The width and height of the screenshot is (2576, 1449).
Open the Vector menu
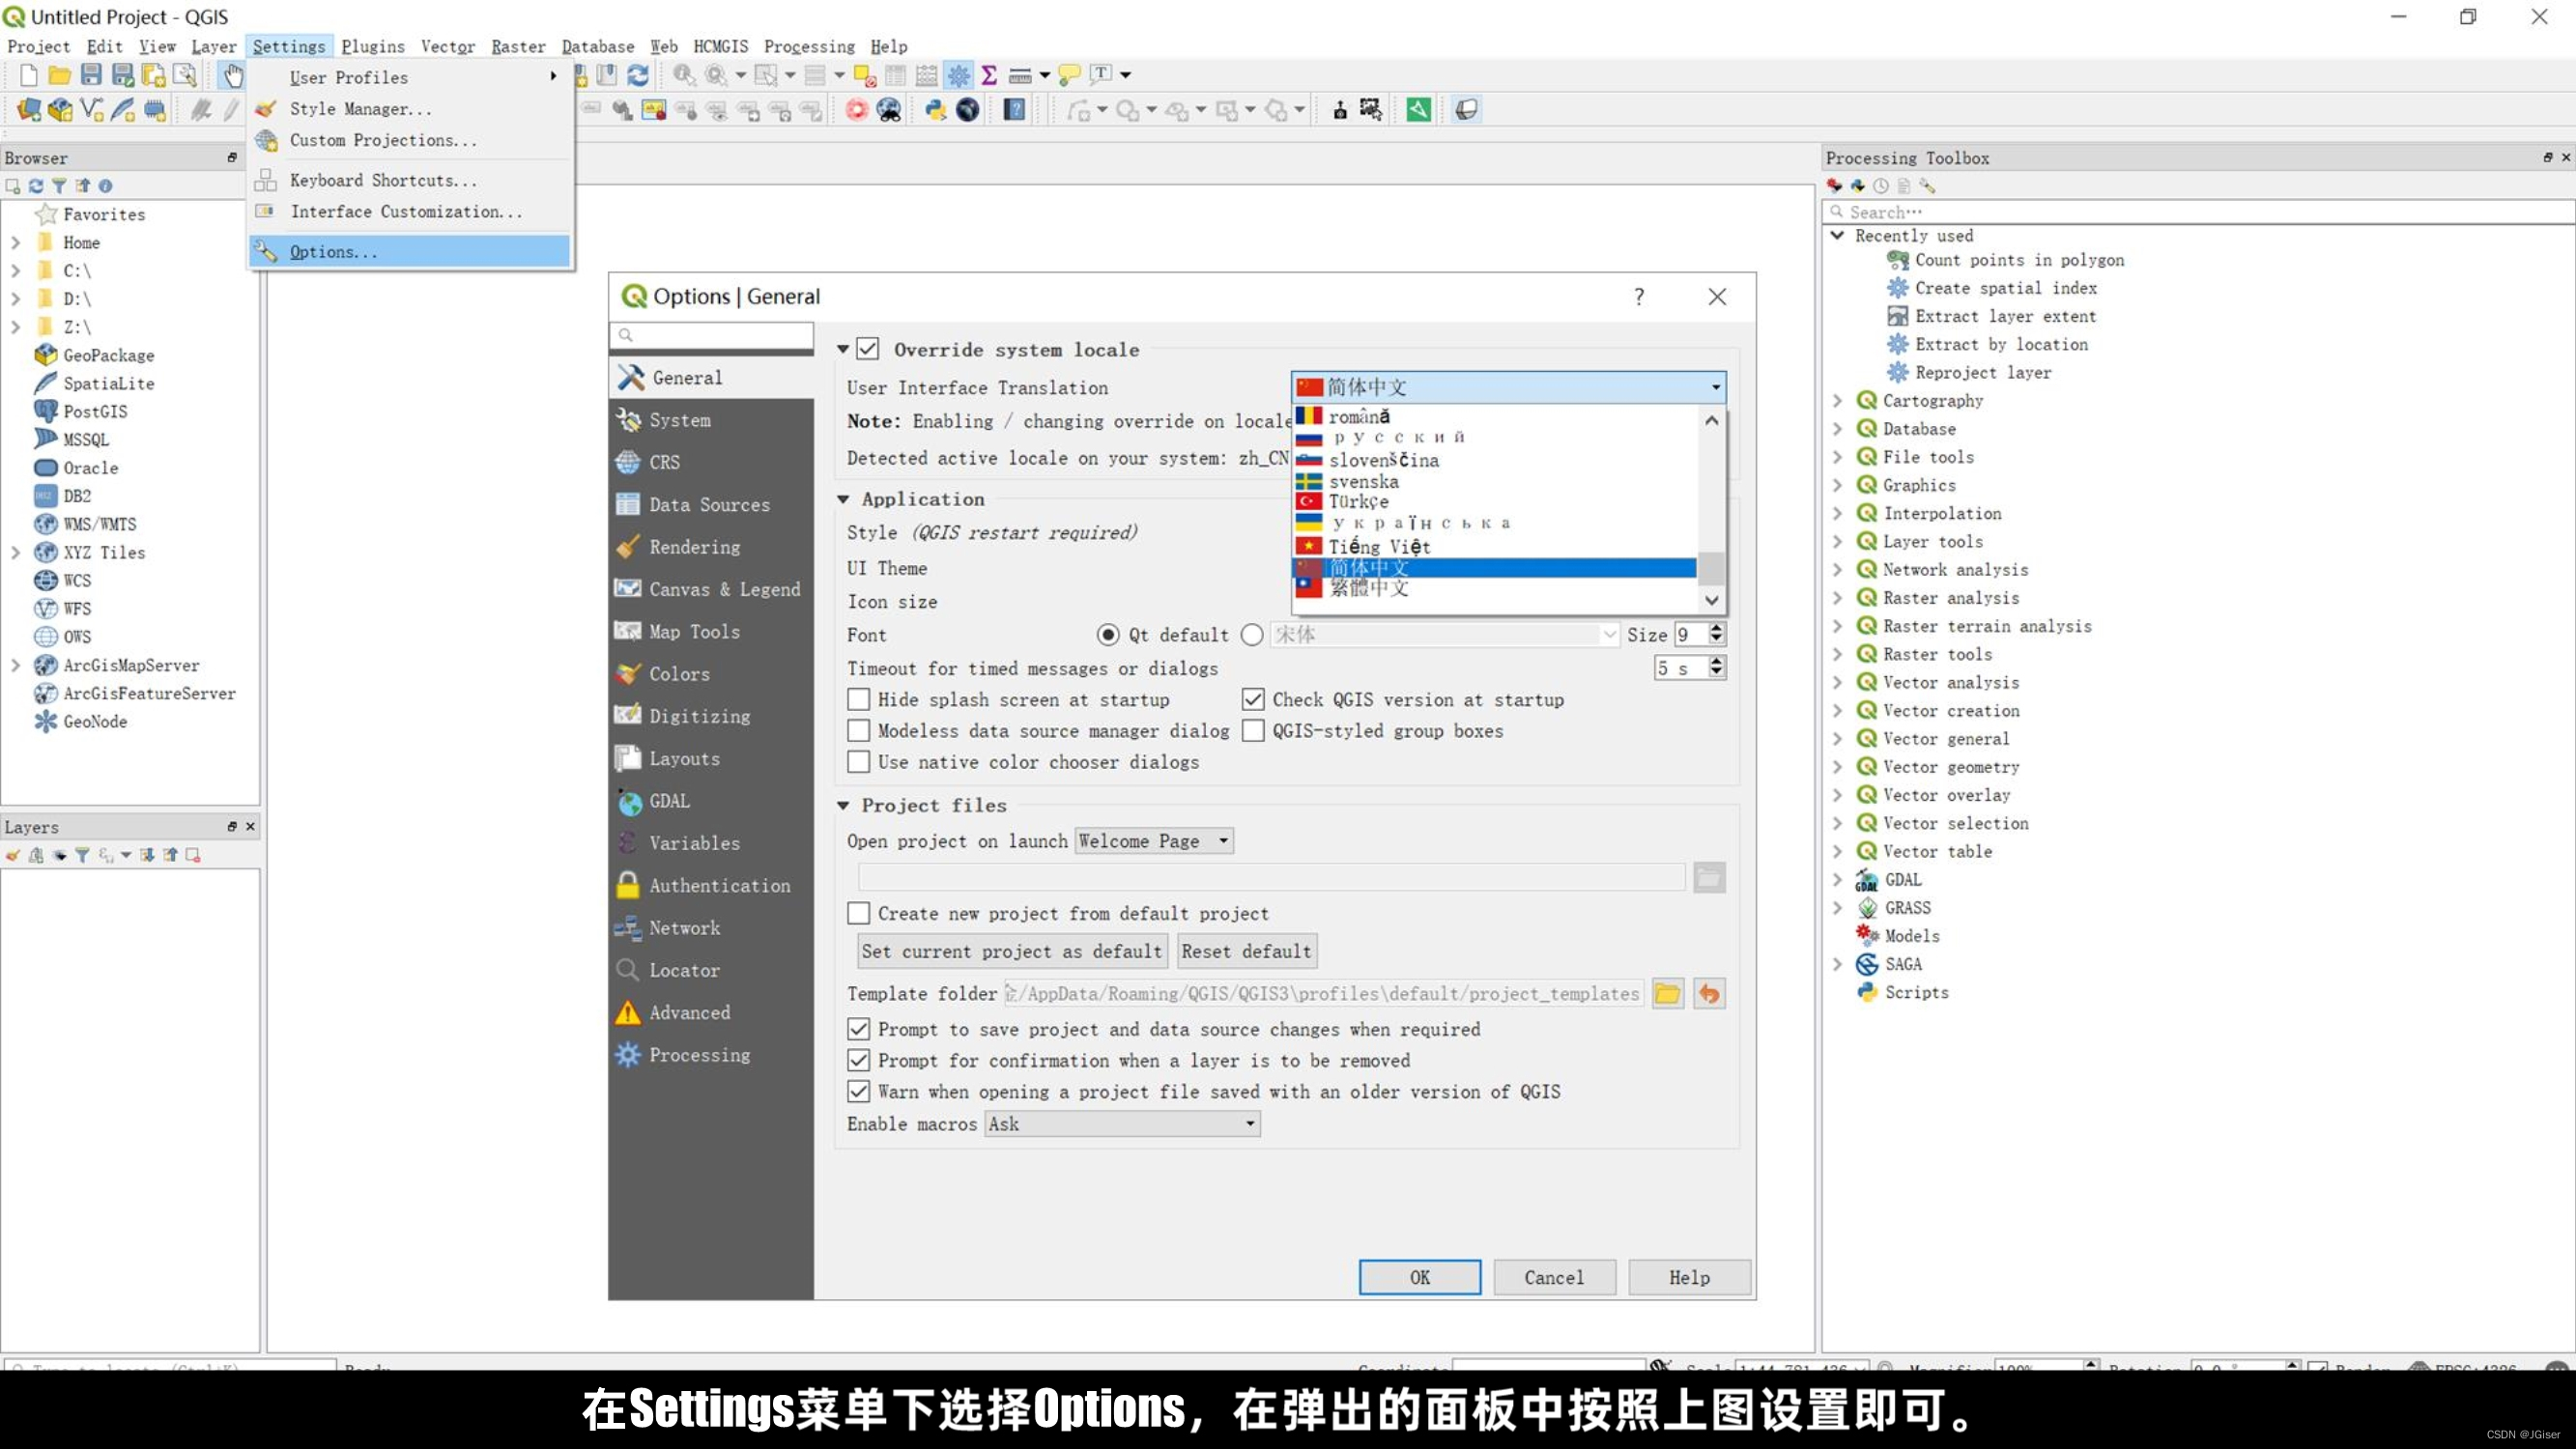(447, 46)
